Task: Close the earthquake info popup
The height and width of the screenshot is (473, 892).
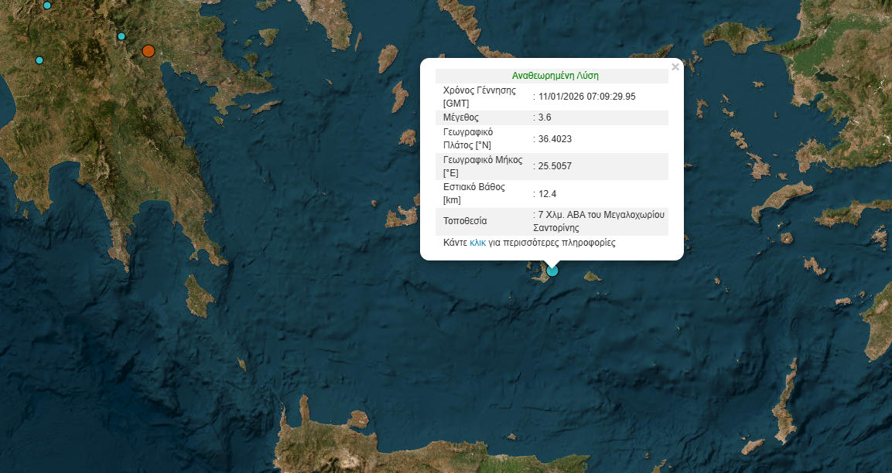Action: (675, 67)
